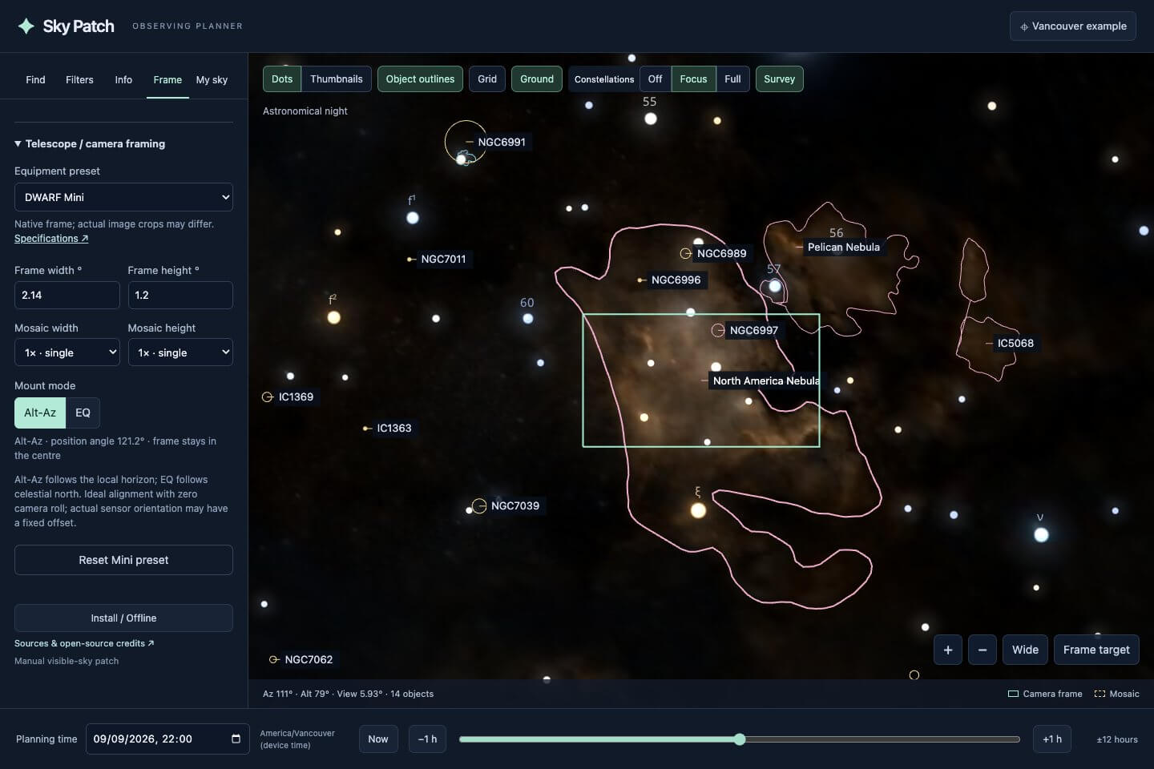Toggle the Grid overlay
This screenshot has height=769, width=1154.
(487, 79)
